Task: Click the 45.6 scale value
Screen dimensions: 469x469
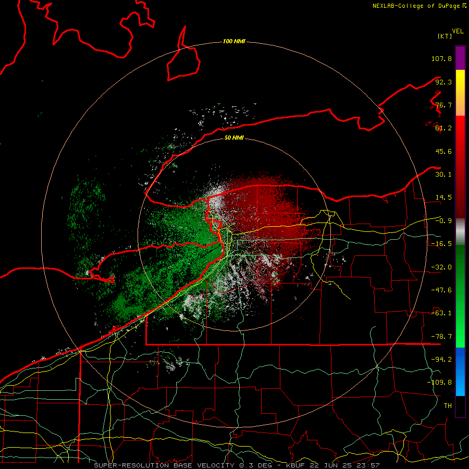Action: 443,151
